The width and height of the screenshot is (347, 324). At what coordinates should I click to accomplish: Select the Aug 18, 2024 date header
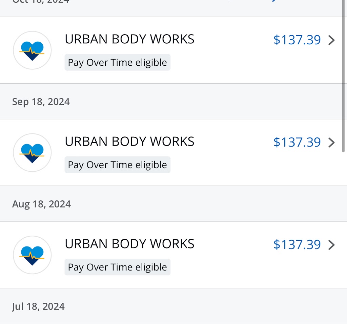click(41, 204)
